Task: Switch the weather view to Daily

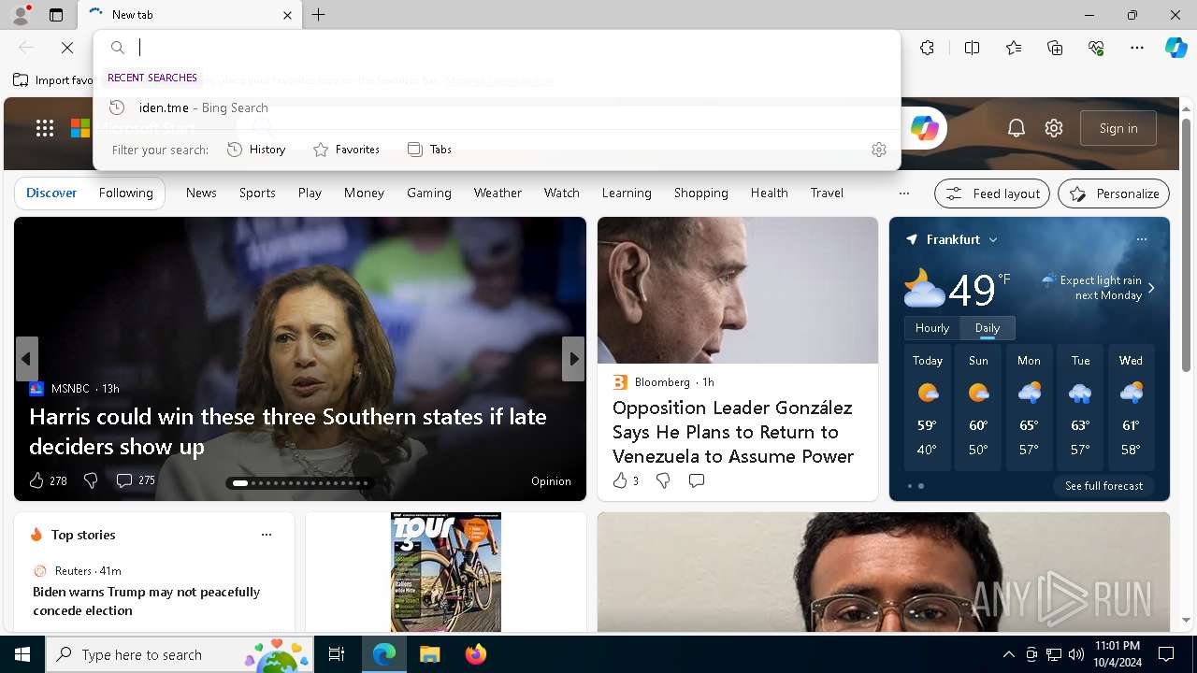Action: [x=988, y=328]
